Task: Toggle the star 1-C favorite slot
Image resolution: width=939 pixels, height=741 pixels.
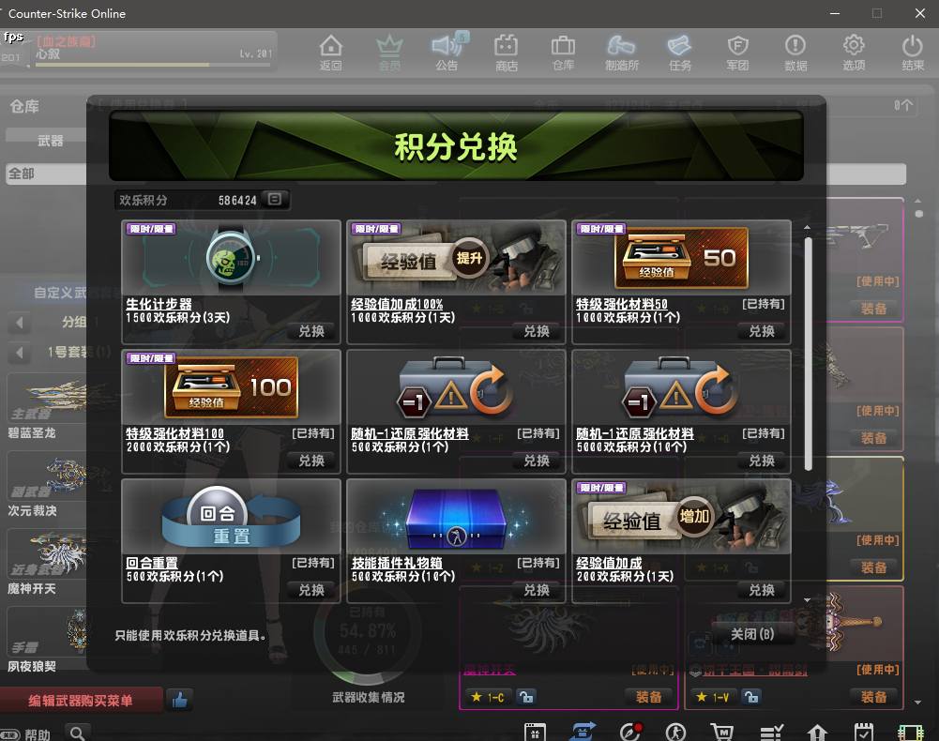Action: click(x=487, y=697)
